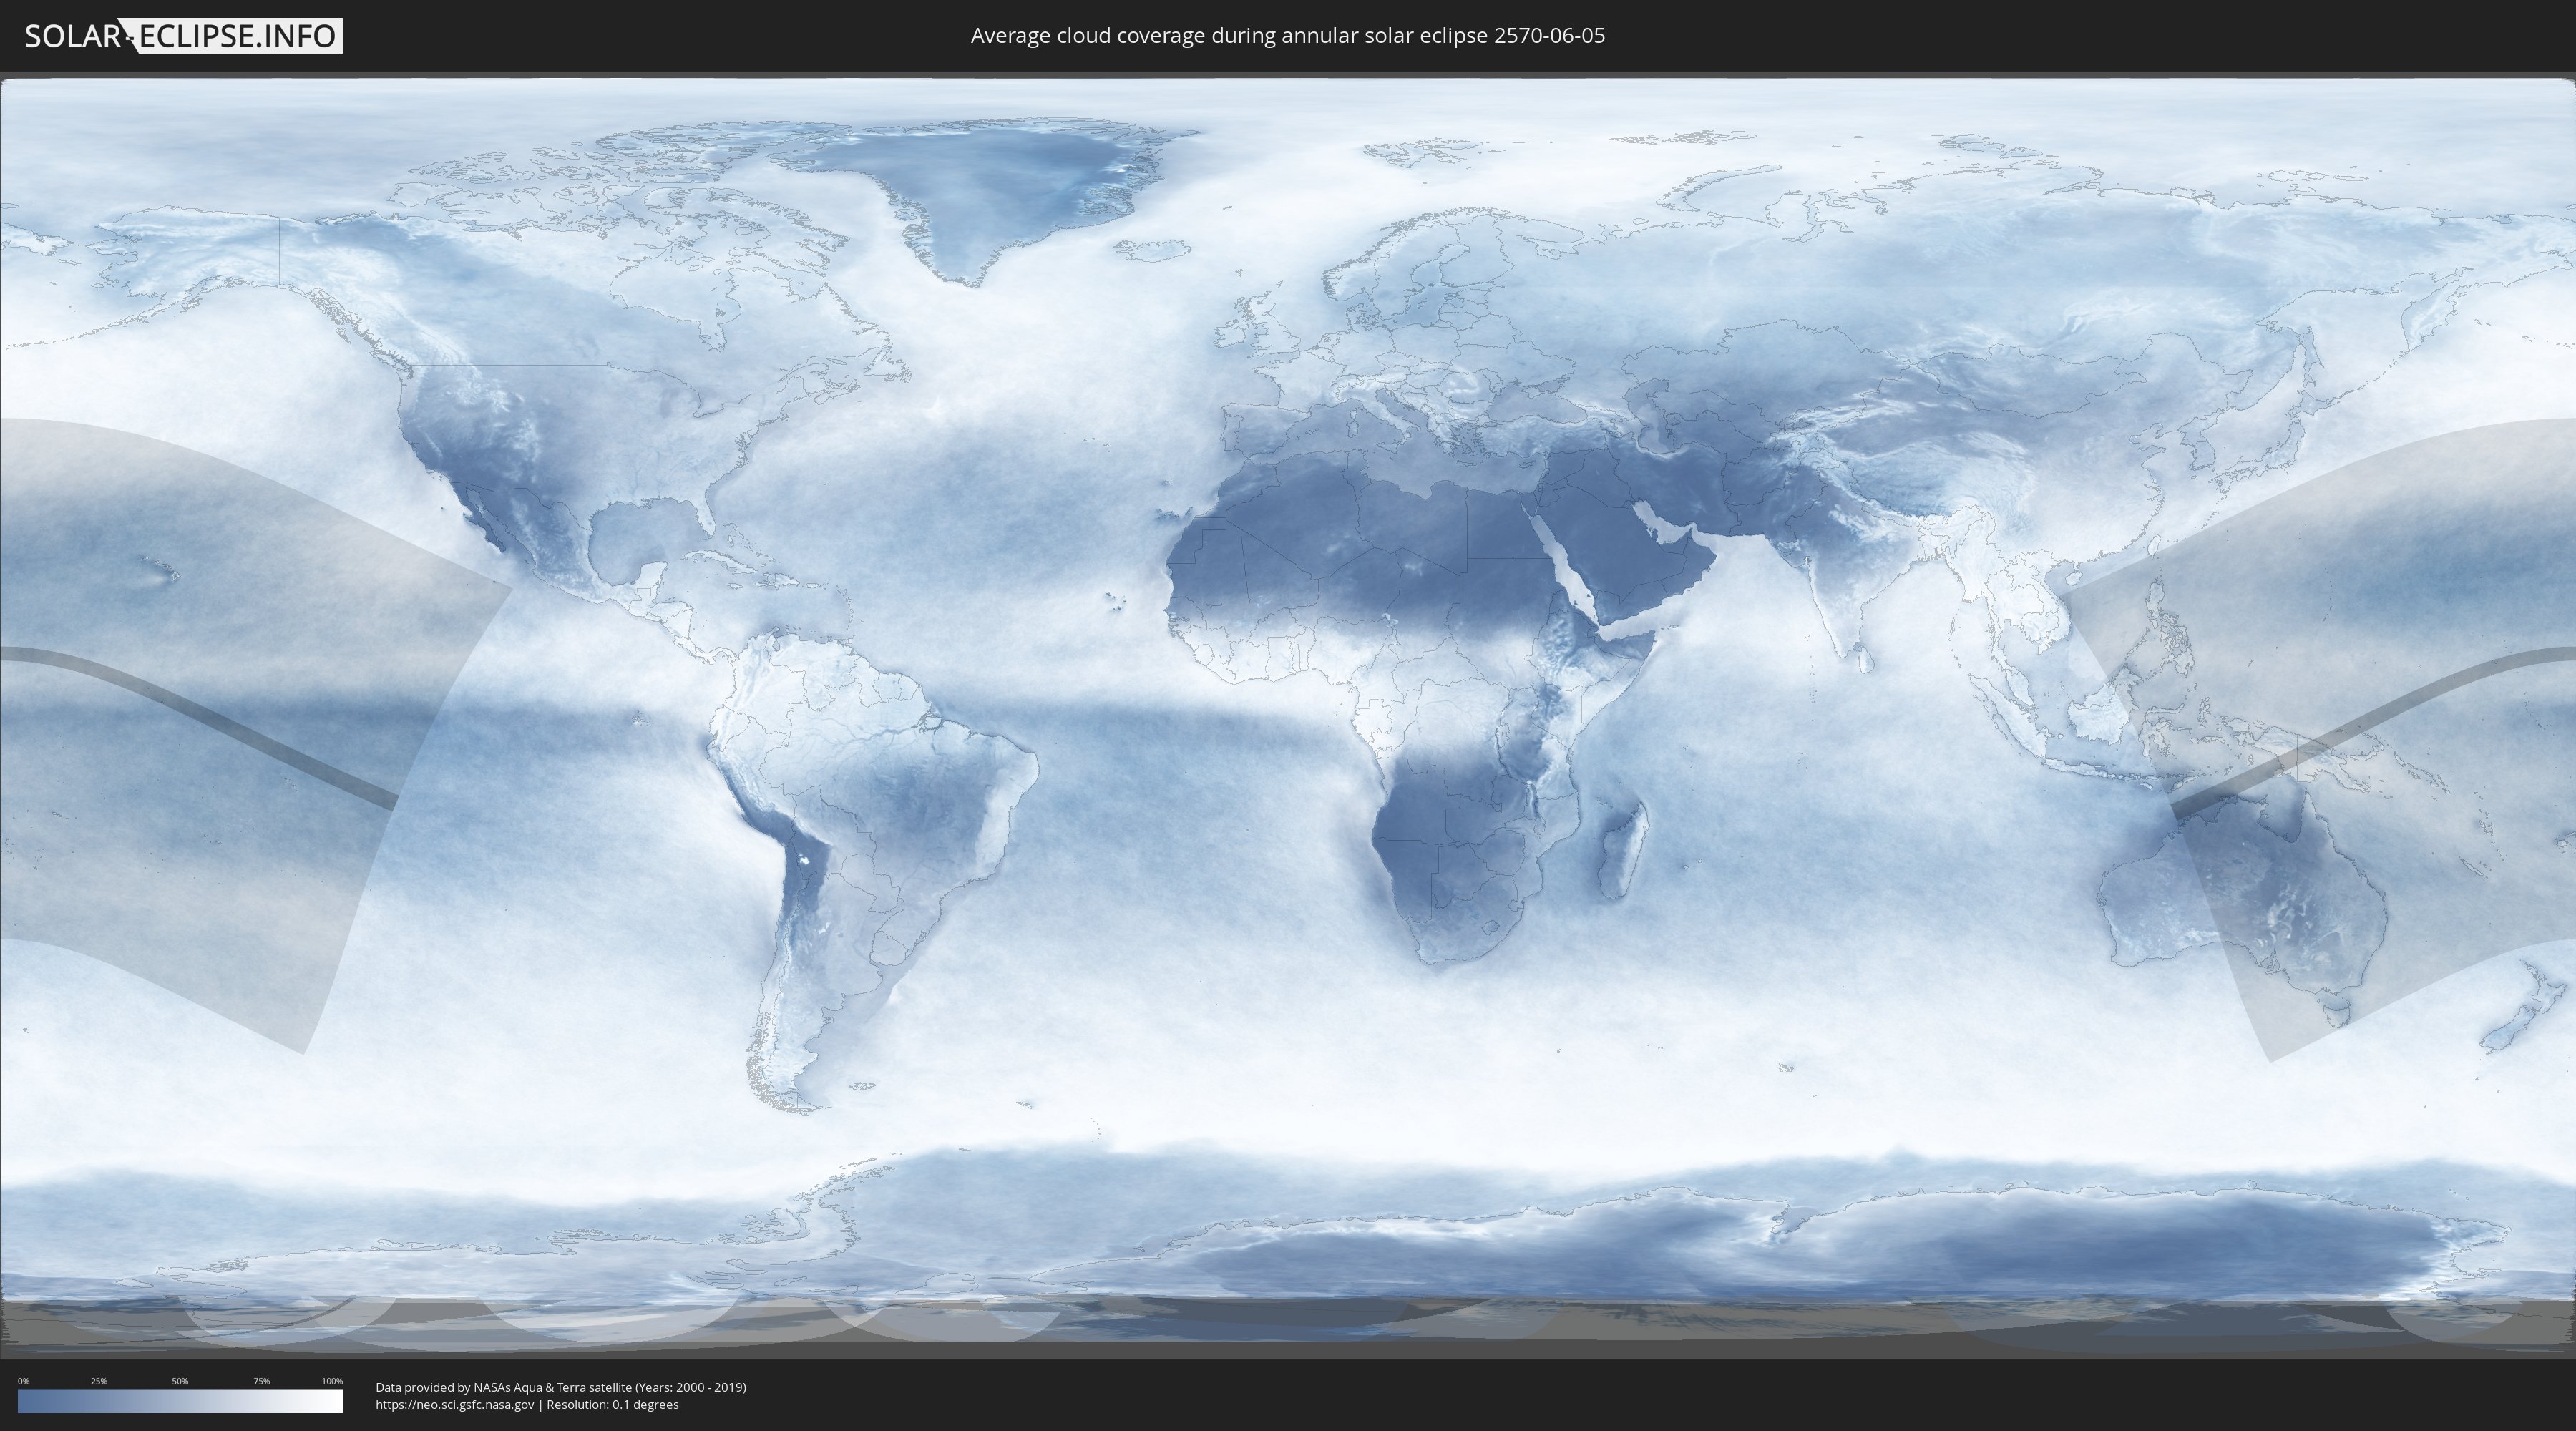The width and height of the screenshot is (2576, 1431).
Task: Click the 0% legend label
Action: [x=23, y=1381]
